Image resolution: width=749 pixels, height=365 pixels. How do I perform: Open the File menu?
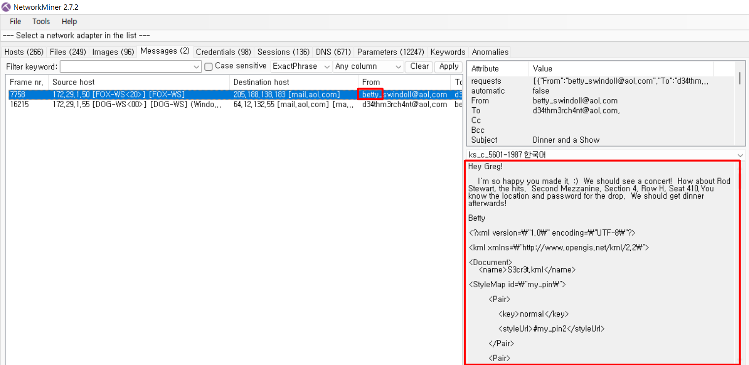point(15,22)
